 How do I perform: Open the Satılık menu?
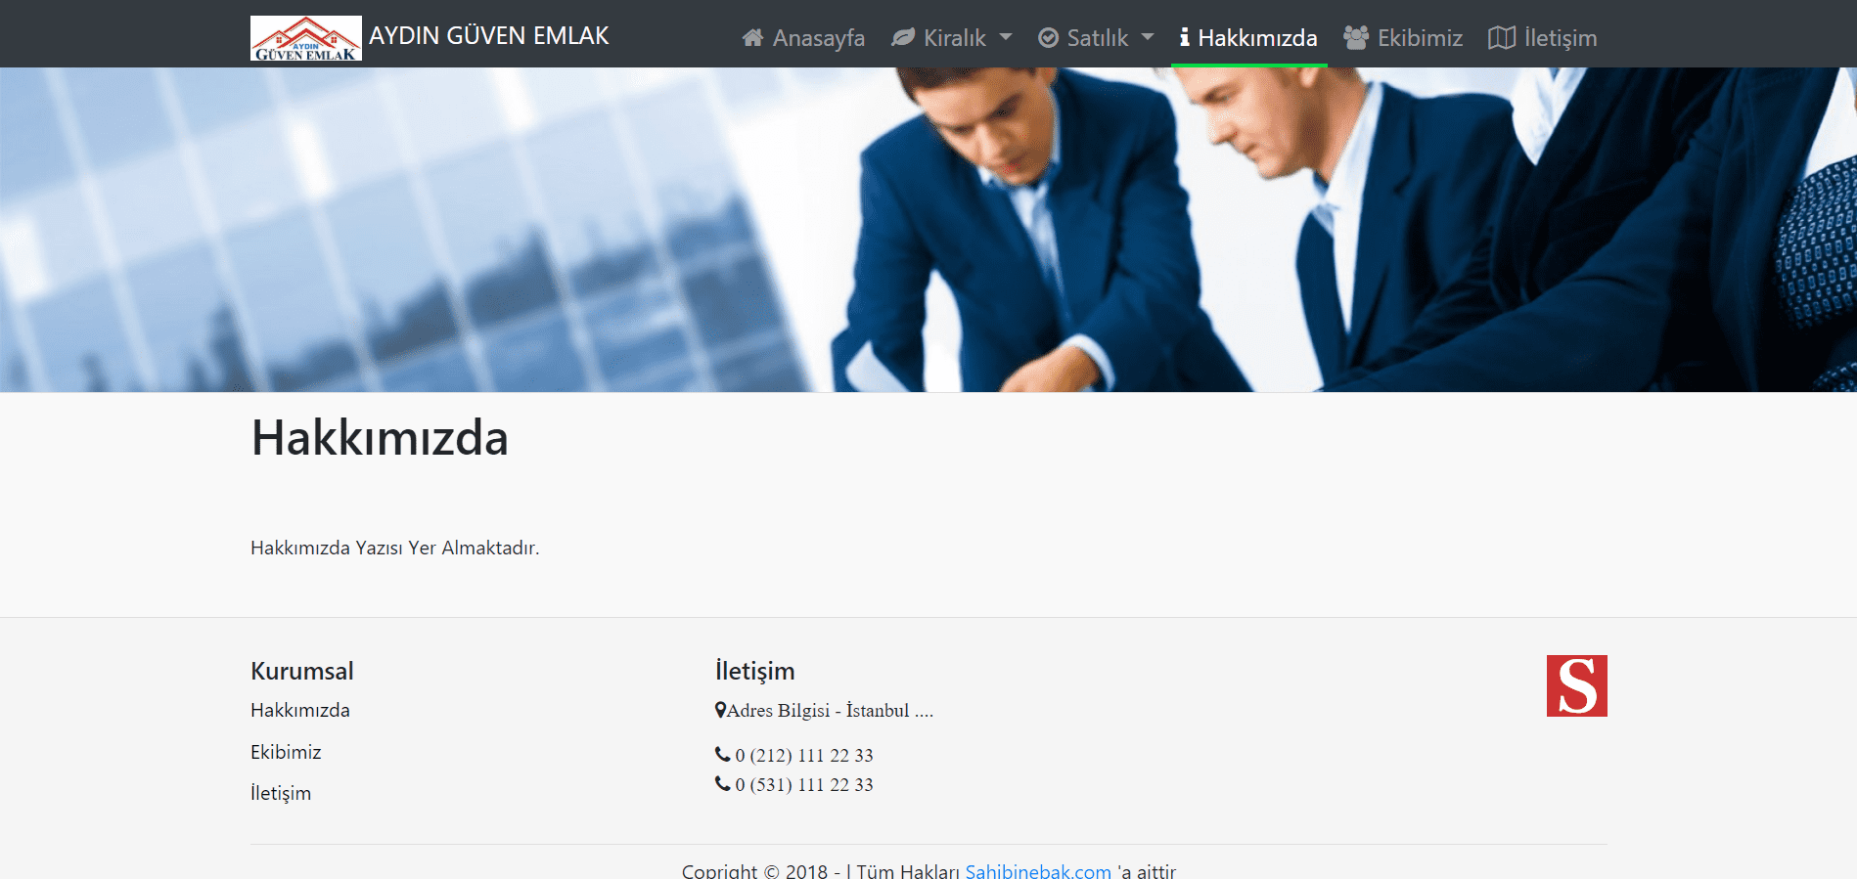[1096, 38]
